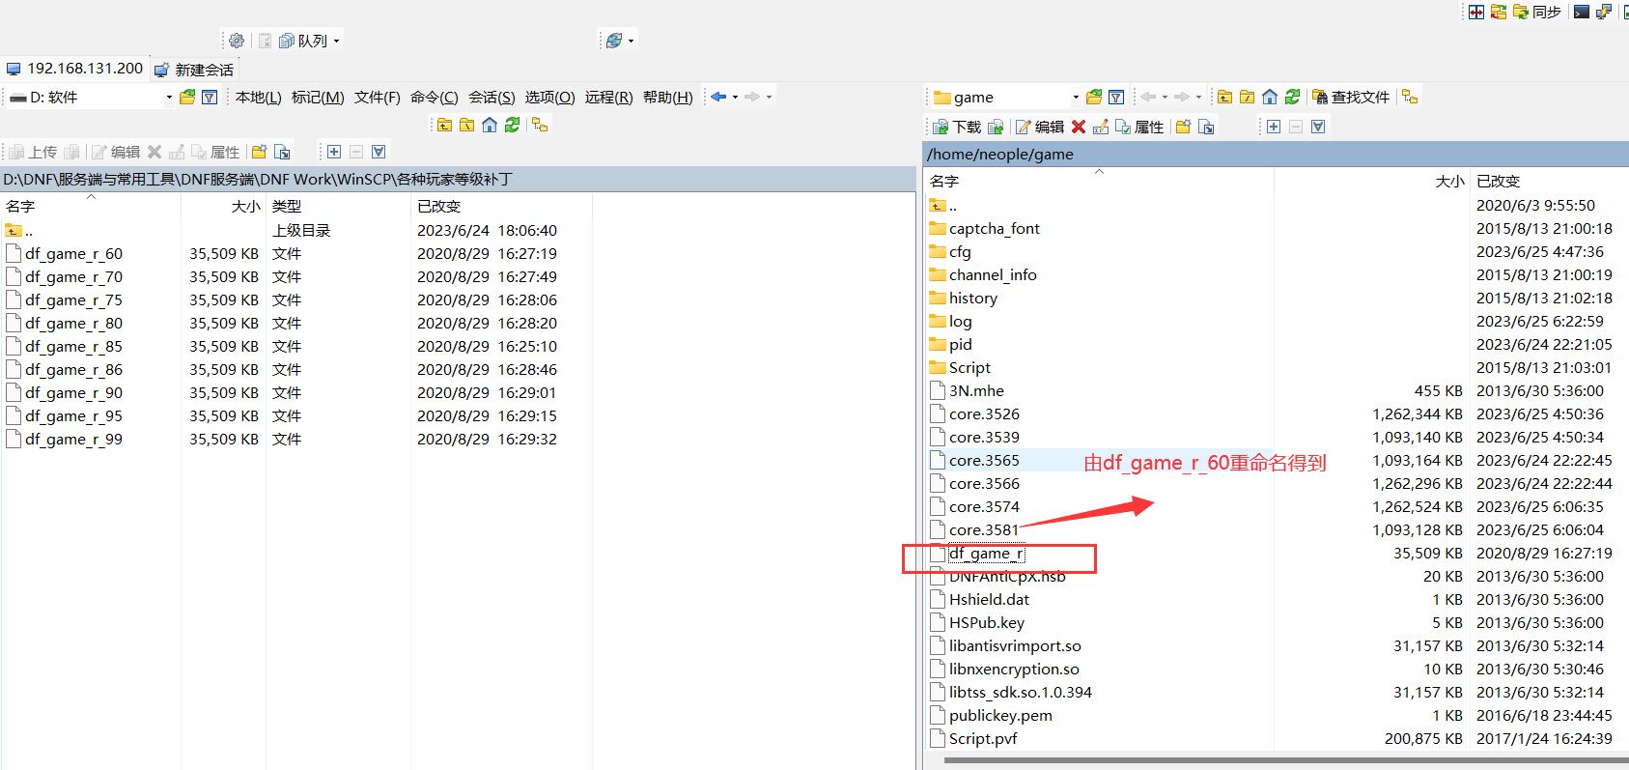Open the D: 软件 drive dropdown
This screenshot has height=770, width=1629.
[x=168, y=97]
